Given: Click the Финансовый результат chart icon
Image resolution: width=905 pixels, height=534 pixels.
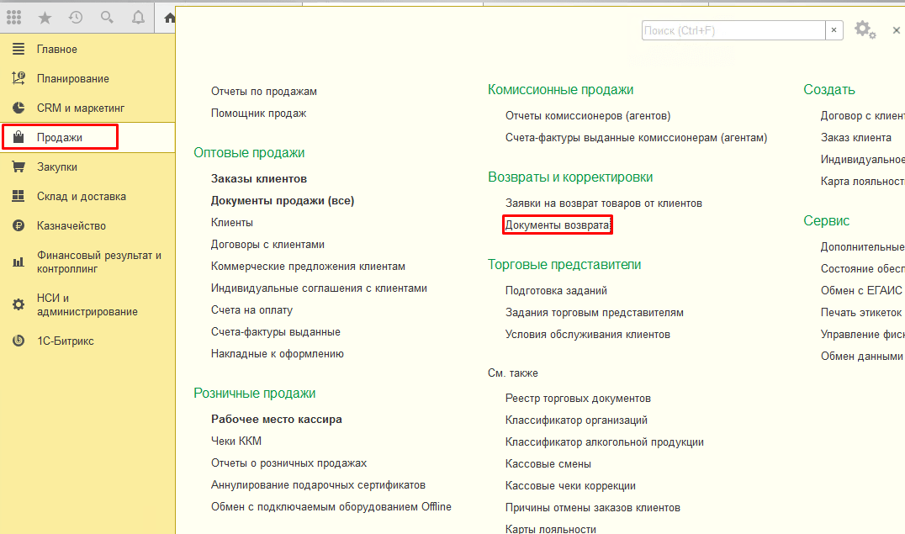Looking at the screenshot, I should pos(19,262).
